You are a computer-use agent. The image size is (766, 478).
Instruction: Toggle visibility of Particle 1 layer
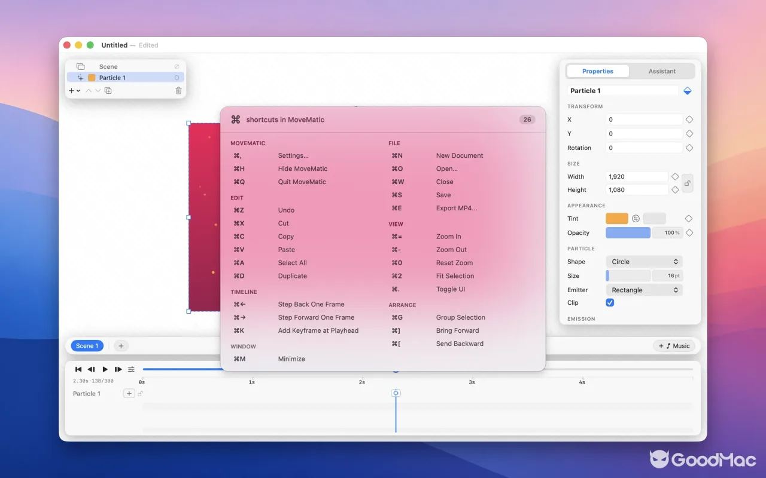pyautogui.click(x=177, y=78)
